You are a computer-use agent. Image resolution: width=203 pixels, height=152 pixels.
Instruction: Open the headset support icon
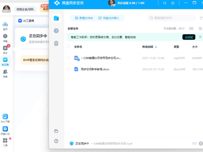click(164, 3)
